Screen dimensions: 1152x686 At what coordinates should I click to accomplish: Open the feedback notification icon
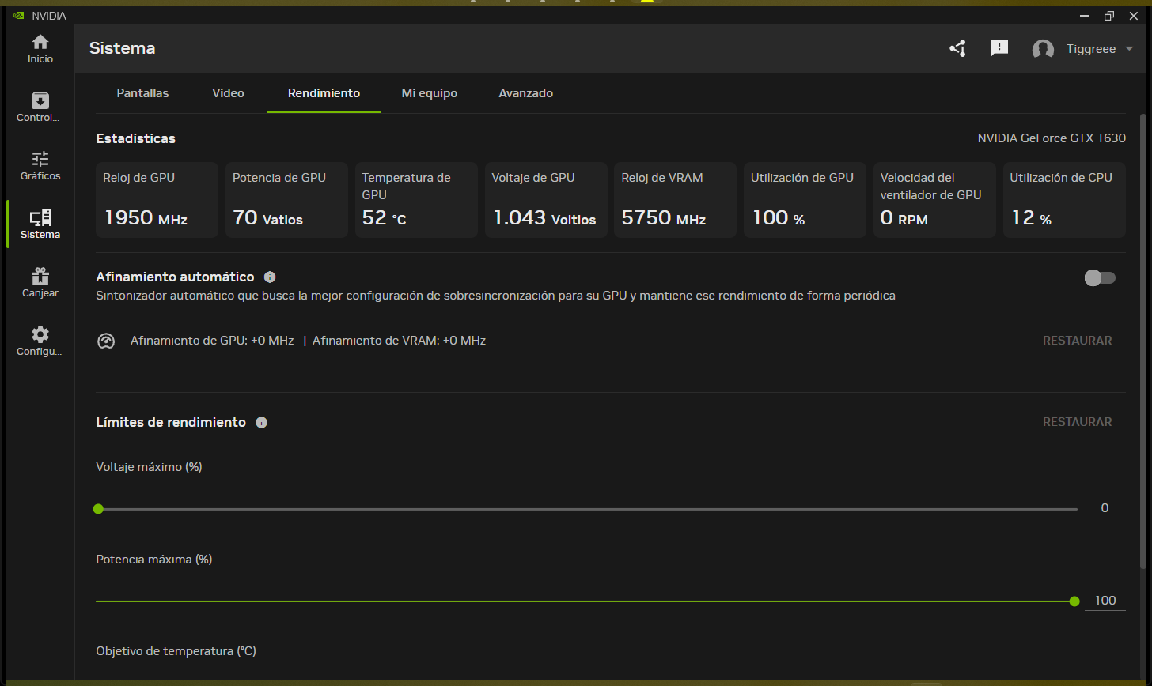click(x=999, y=48)
